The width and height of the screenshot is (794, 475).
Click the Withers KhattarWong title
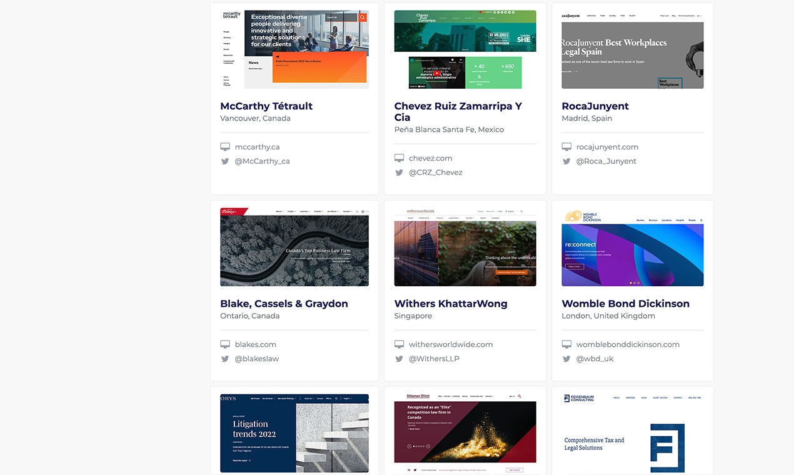point(451,304)
